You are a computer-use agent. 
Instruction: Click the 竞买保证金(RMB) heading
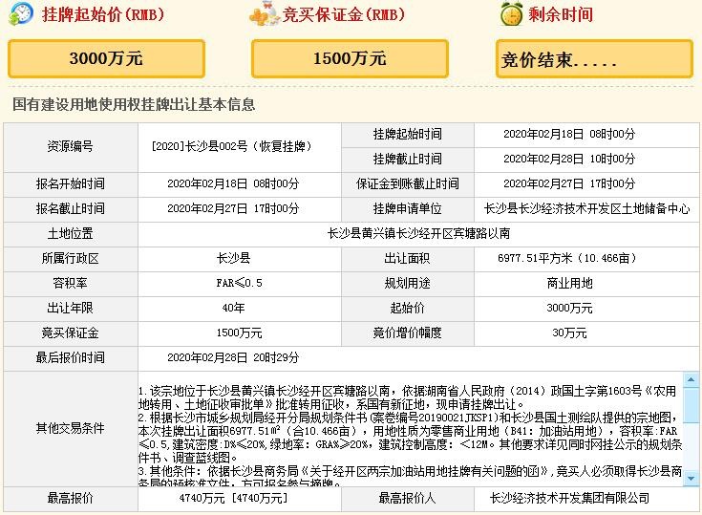pyautogui.click(x=344, y=14)
